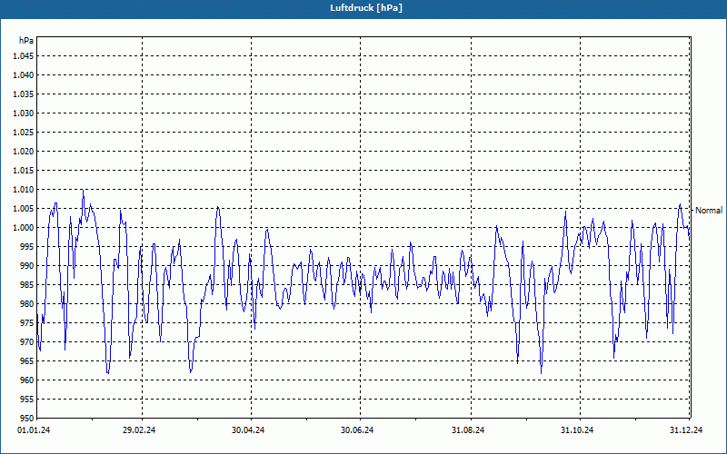Select the 1.005 y-axis label
Image resolution: width=727 pixels, height=454 pixels.
click(x=24, y=209)
